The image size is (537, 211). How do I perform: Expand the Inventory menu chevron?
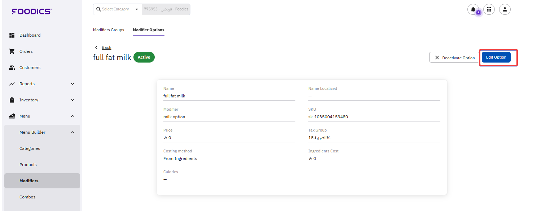[72, 100]
